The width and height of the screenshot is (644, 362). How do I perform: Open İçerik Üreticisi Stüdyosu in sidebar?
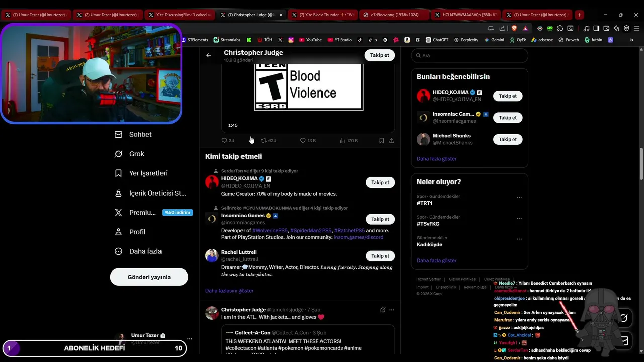click(x=150, y=193)
